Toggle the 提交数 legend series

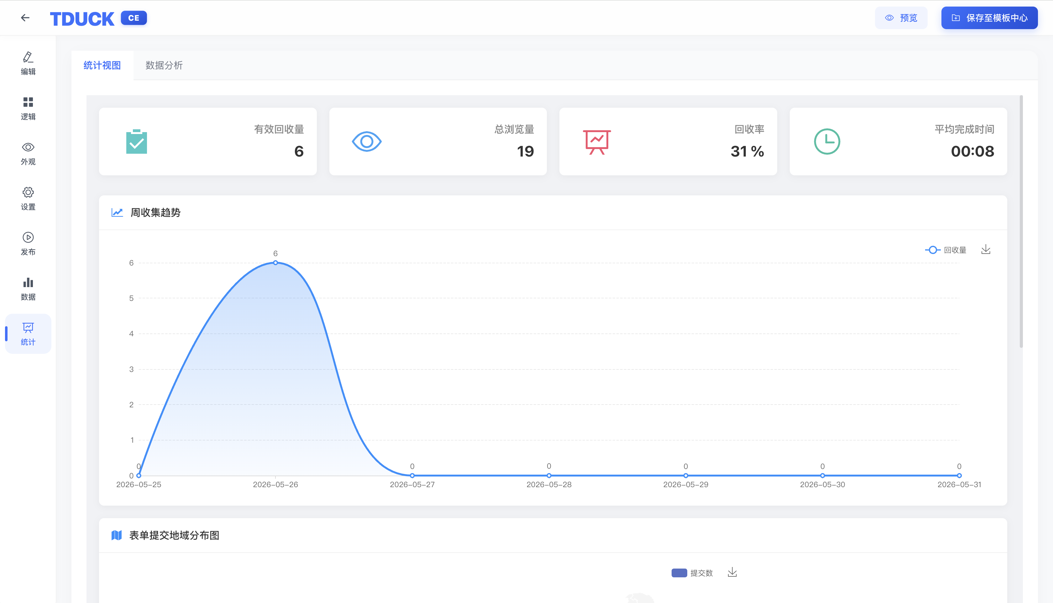[692, 573]
